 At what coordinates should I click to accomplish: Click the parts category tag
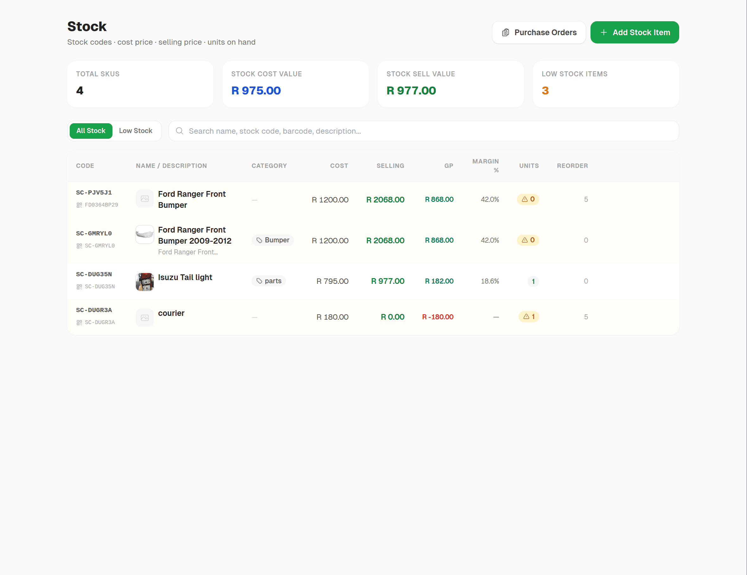(x=269, y=281)
